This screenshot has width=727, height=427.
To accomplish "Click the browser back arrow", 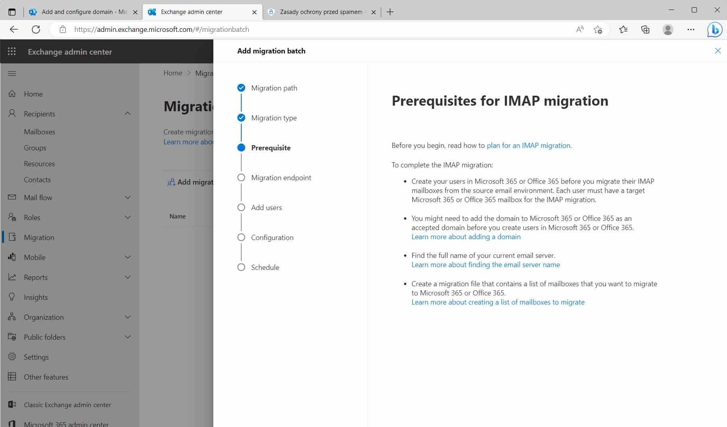I will tap(14, 30).
